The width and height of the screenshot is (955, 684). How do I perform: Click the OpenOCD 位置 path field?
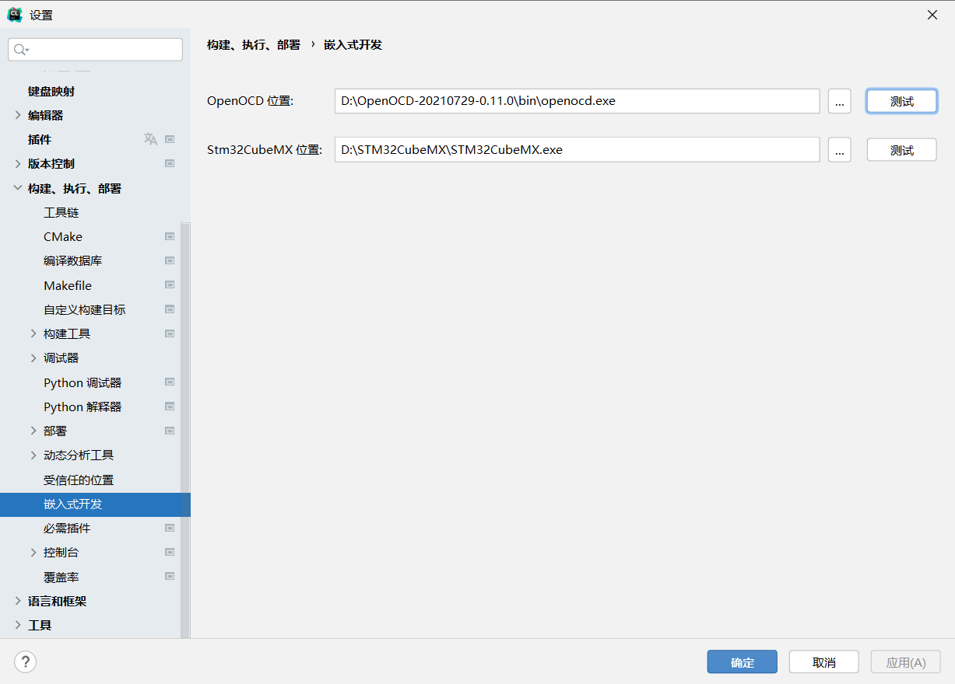(577, 101)
